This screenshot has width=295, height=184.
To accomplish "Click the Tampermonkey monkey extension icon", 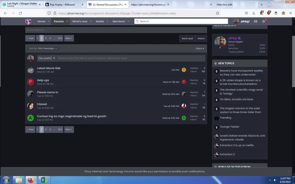I will point(283,13).
